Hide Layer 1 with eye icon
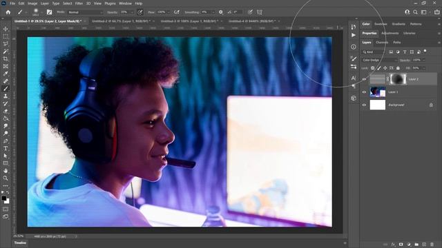 click(x=364, y=92)
